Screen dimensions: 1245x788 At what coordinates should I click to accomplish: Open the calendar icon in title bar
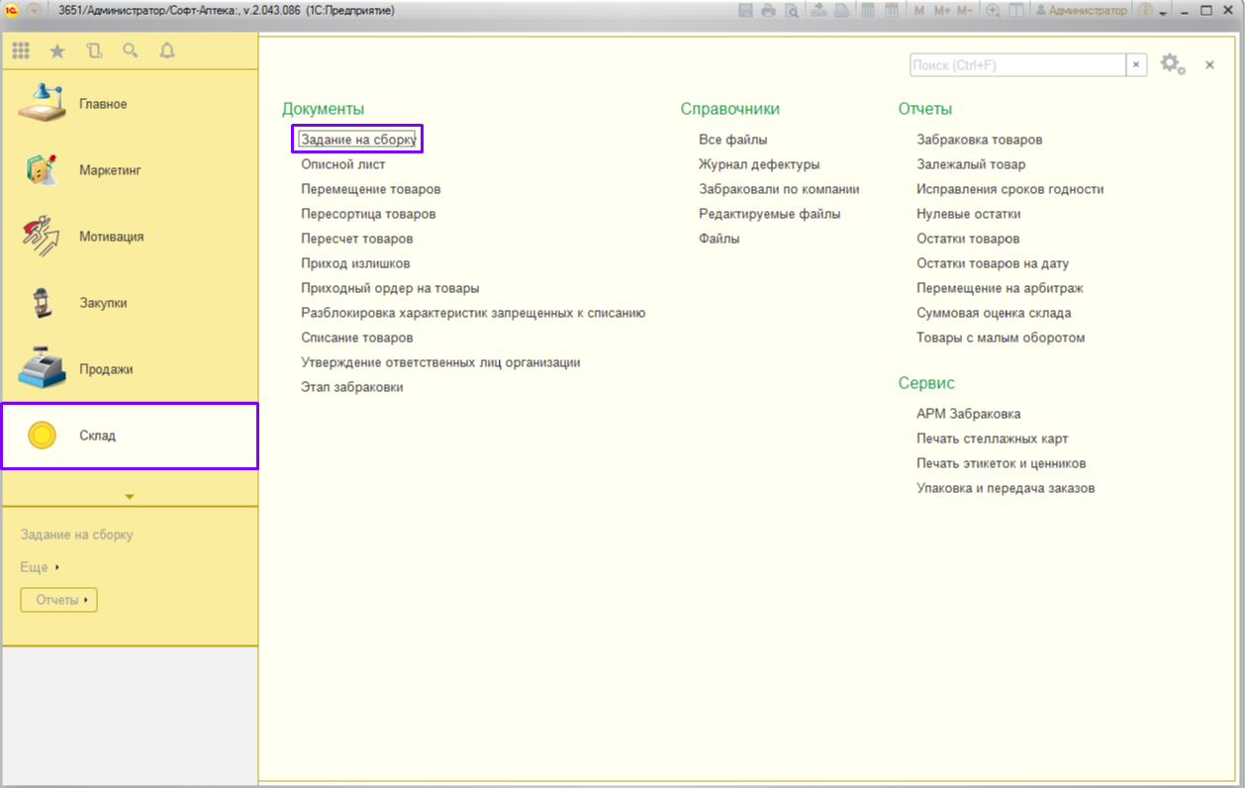pos(891,11)
